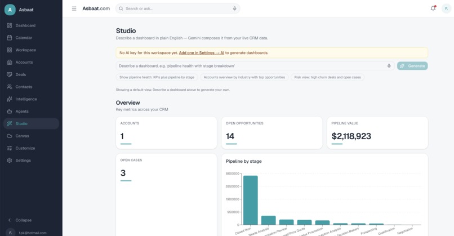Click the 'Studio' page heading
This screenshot has height=236, width=454.
tap(126, 30)
